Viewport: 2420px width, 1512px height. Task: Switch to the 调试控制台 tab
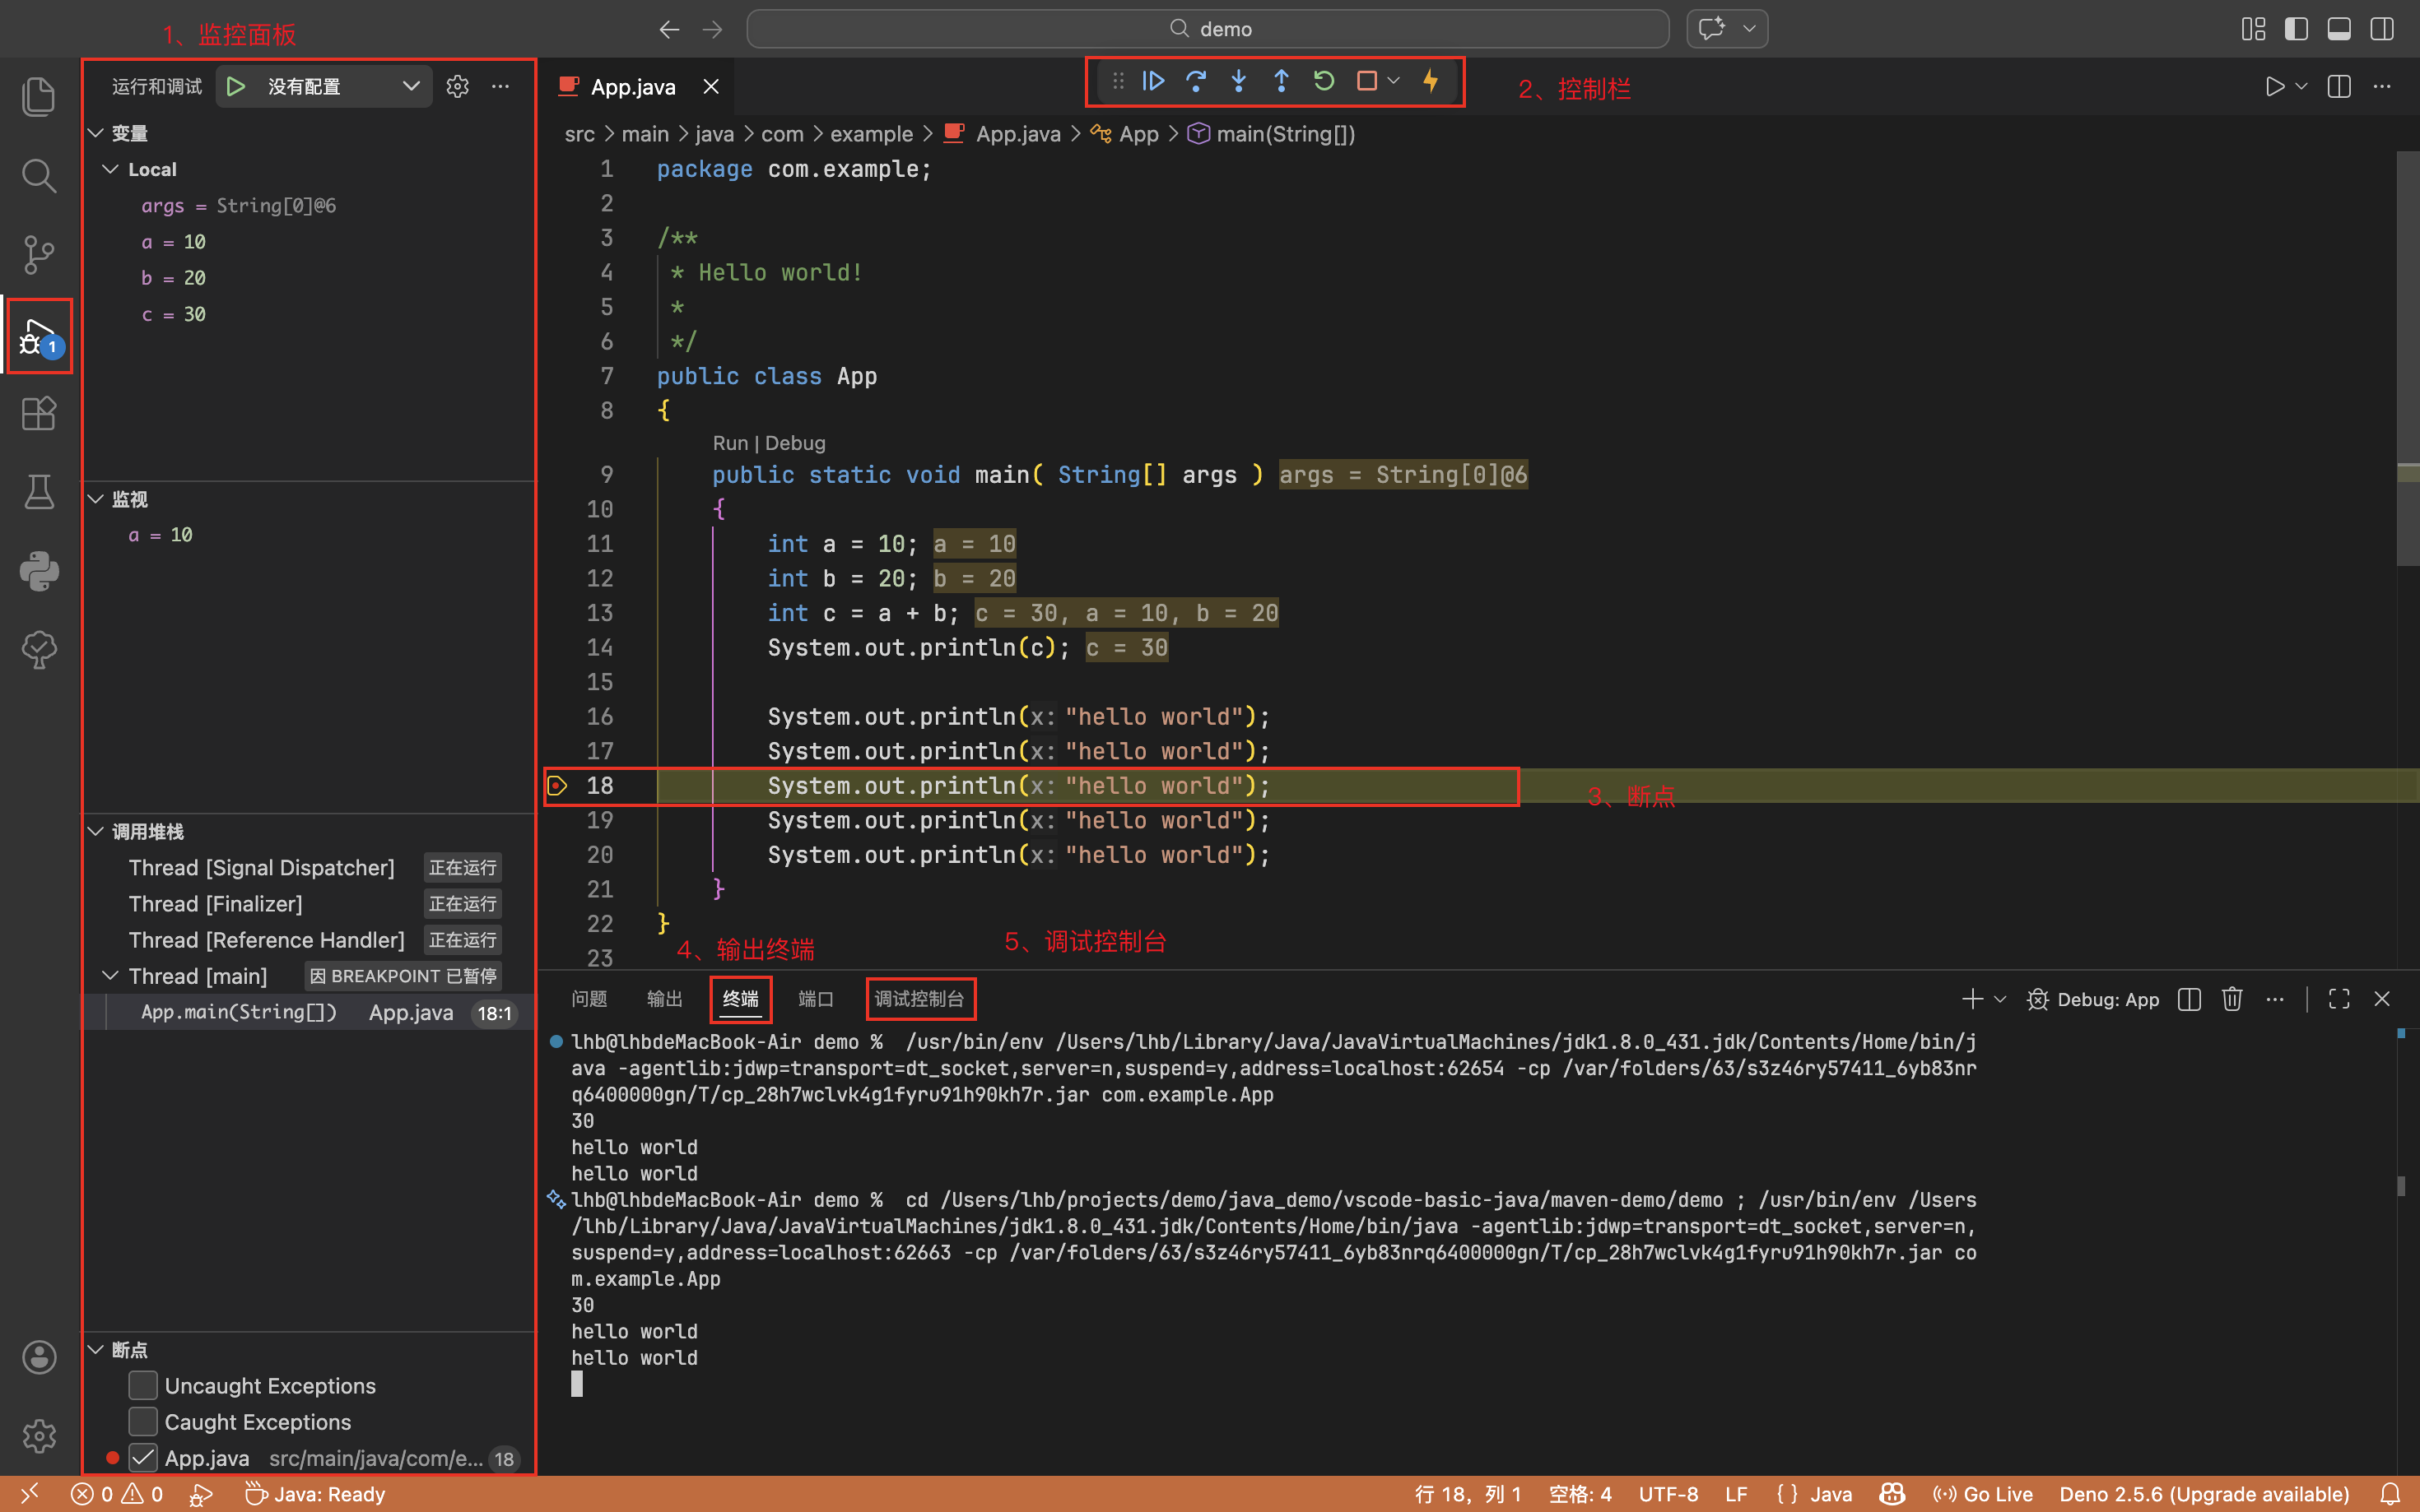pos(919,999)
